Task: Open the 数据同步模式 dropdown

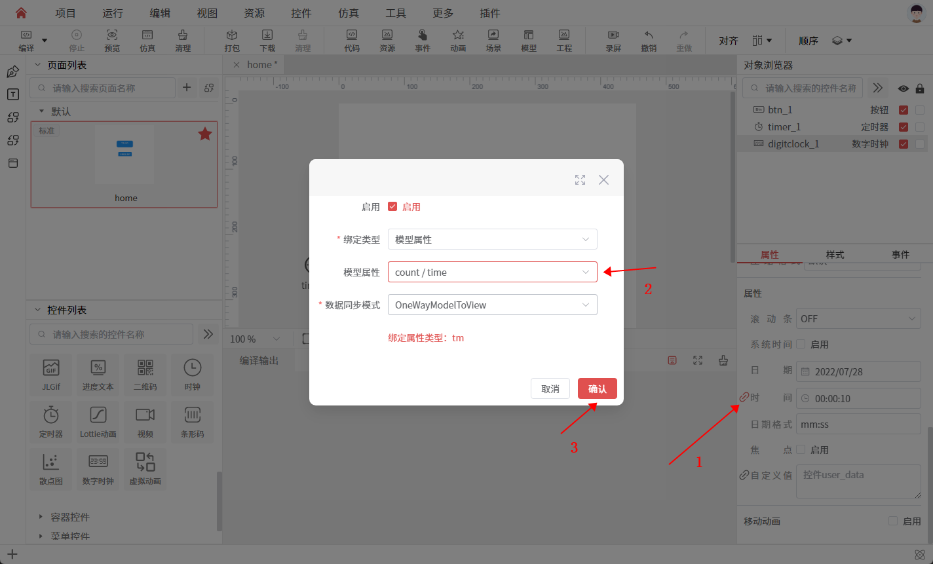Action: [492, 305]
